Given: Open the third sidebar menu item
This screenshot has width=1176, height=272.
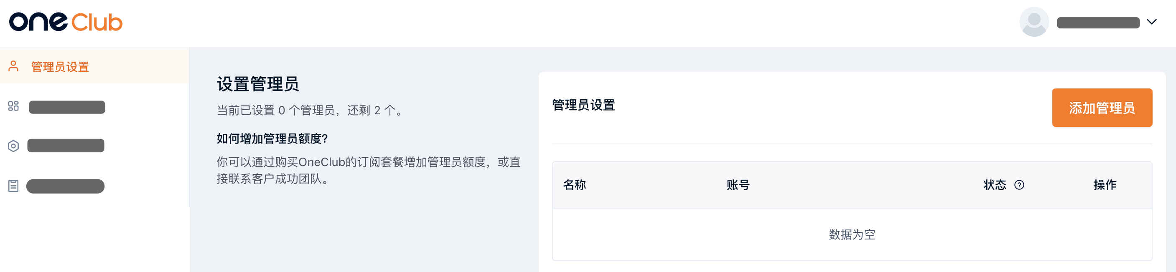Looking at the screenshot, I should pyautogui.click(x=94, y=146).
